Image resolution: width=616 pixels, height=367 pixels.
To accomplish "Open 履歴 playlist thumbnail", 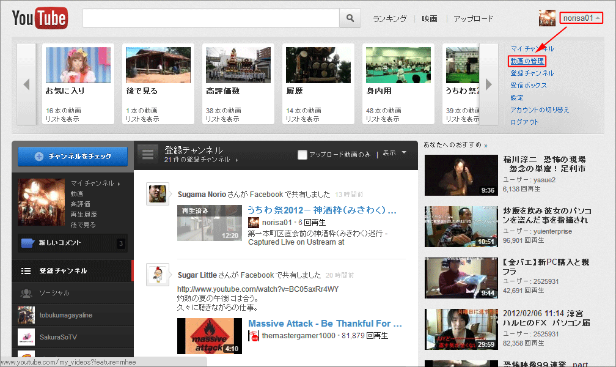I will click(x=318, y=65).
